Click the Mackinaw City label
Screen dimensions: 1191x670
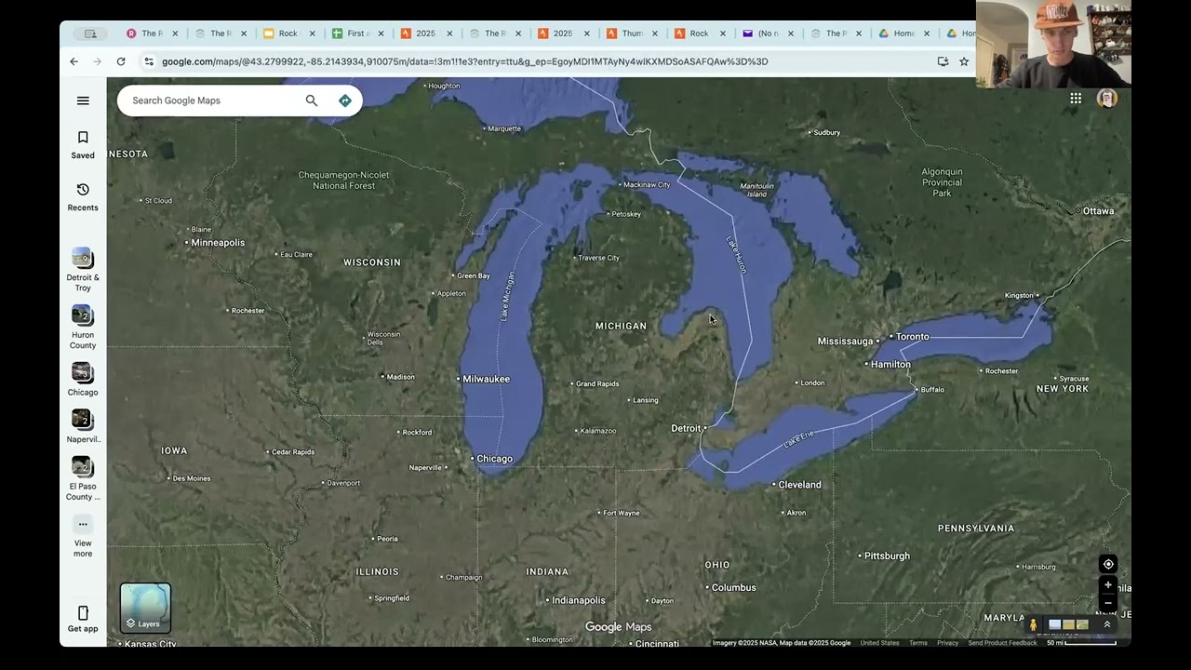click(647, 185)
